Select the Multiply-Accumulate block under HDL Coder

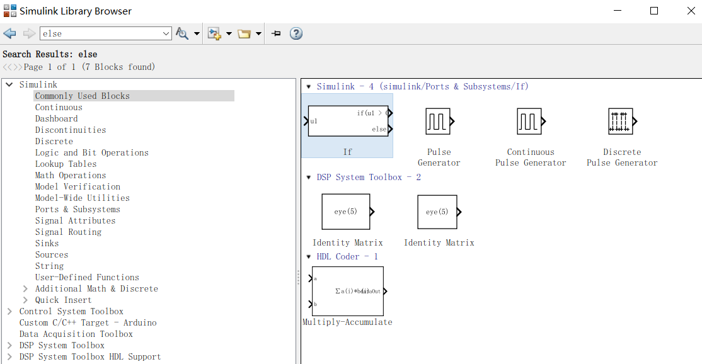[x=347, y=290]
